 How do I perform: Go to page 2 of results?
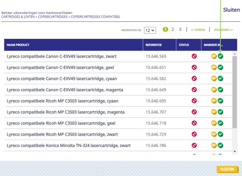click(173, 29)
